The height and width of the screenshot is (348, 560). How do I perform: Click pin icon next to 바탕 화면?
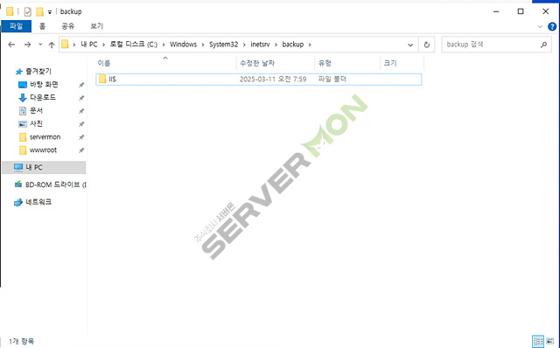point(81,85)
